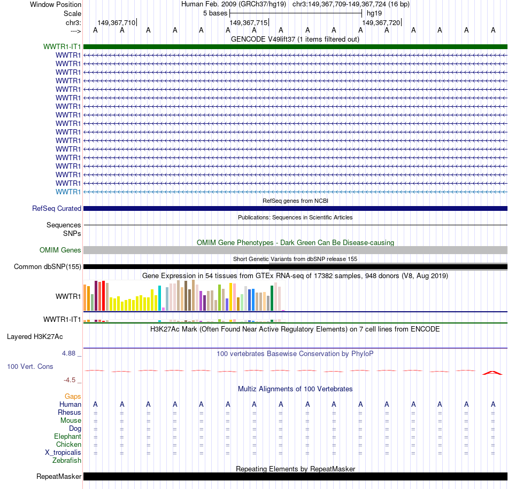Click the Sequences track label
Viewport: 508px width, 489px height.
64,225
